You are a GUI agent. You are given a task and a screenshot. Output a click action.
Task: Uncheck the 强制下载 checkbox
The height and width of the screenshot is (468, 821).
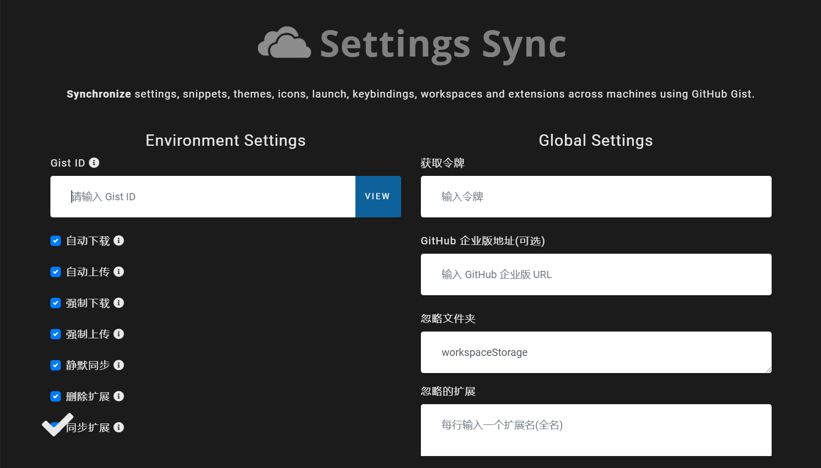(56, 303)
